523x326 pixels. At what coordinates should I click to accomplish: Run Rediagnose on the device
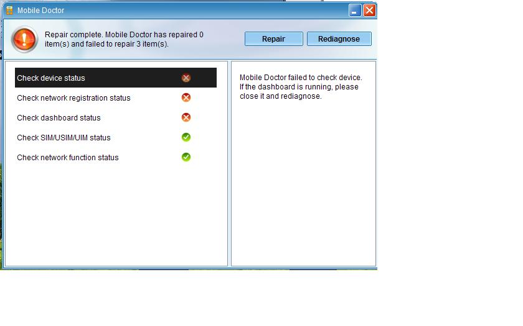[x=339, y=39]
